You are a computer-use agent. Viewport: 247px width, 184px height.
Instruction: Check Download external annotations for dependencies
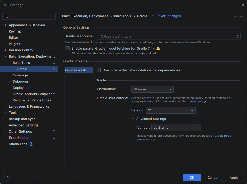(x=99, y=70)
